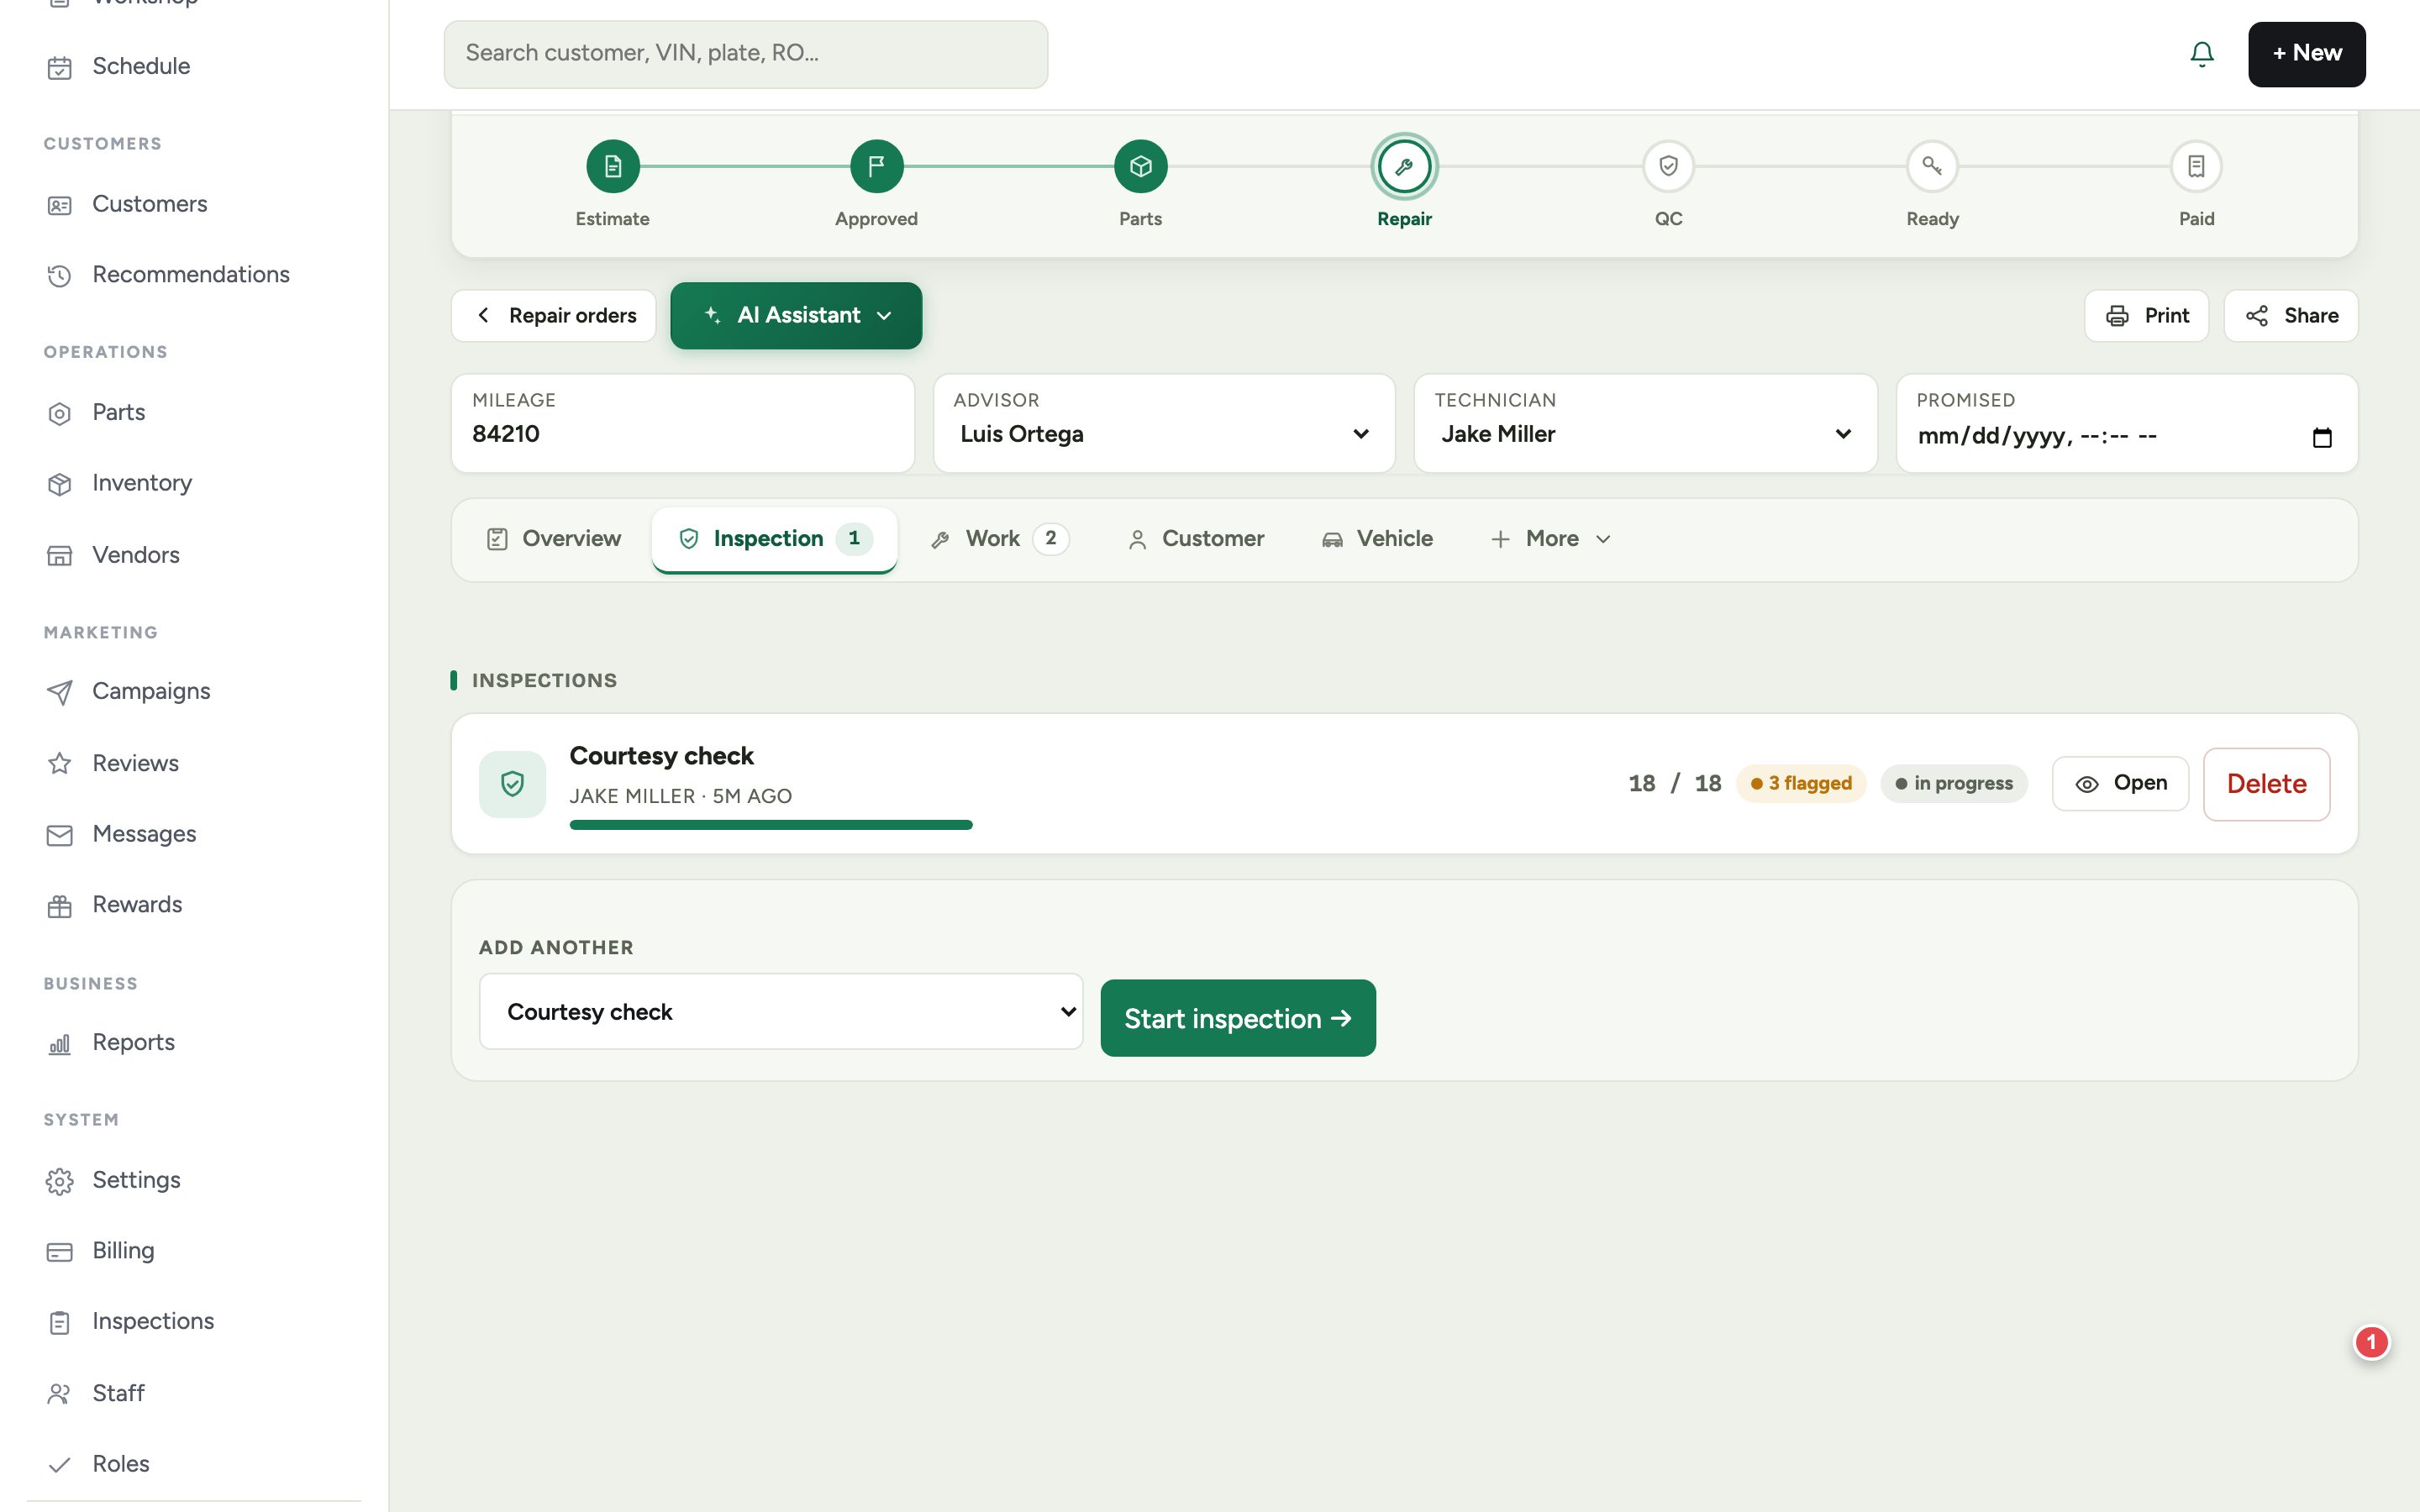Click the Share button
Viewport: 2420px width, 1512px height.
2290,316
